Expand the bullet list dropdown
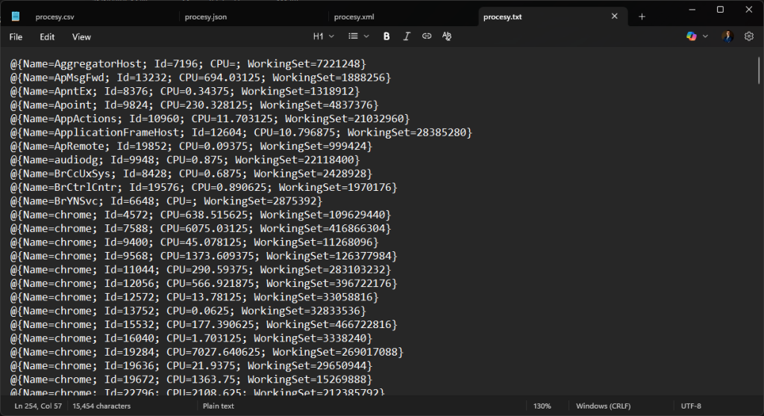The image size is (764, 416). point(358,36)
